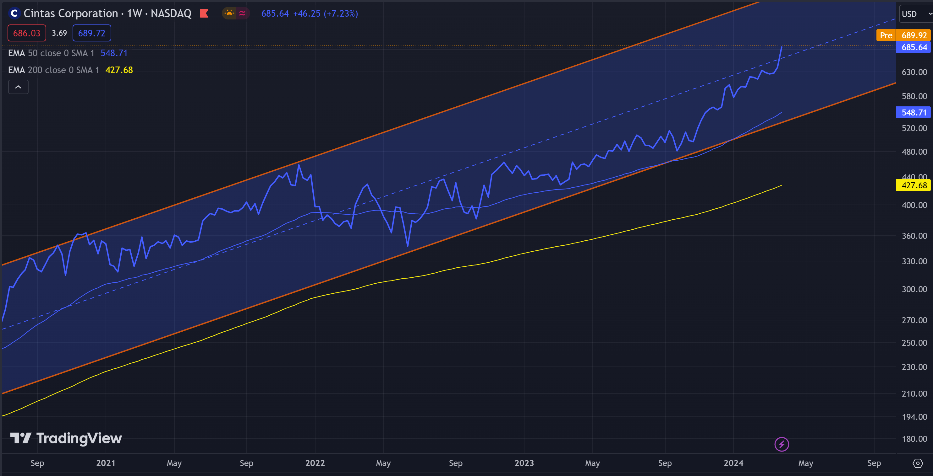Click the 2024 label on time axis
The width and height of the screenshot is (933, 476).
733,463
